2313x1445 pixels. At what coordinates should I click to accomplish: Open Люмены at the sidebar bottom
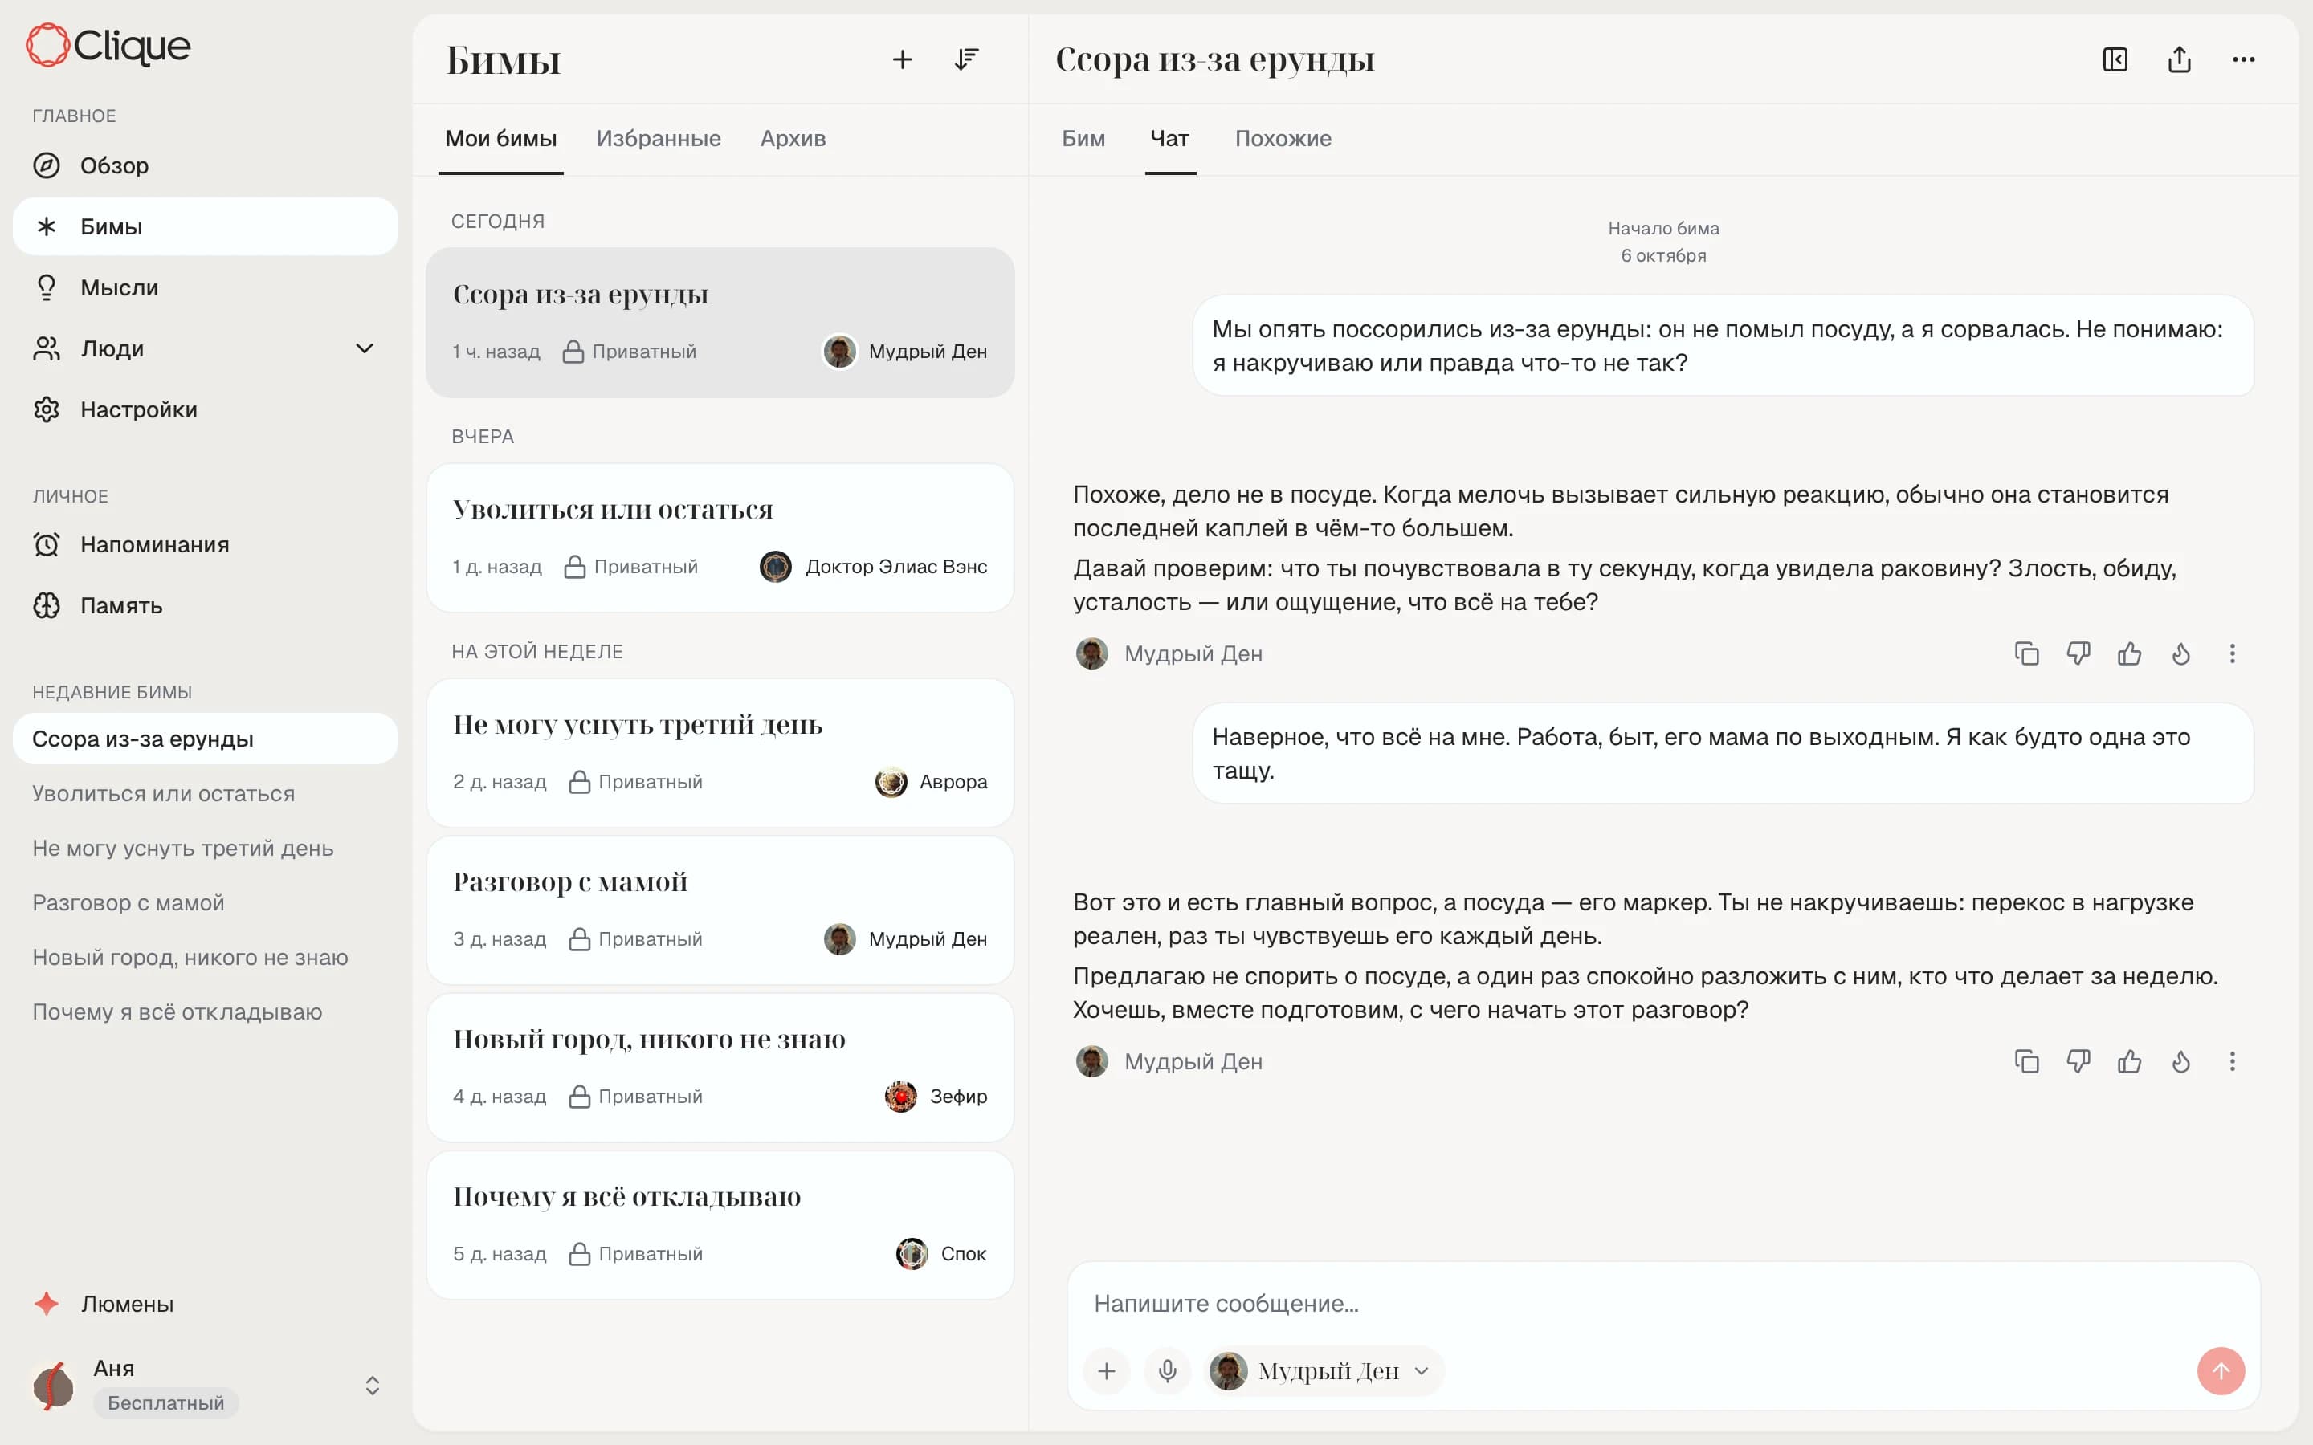206,1304
